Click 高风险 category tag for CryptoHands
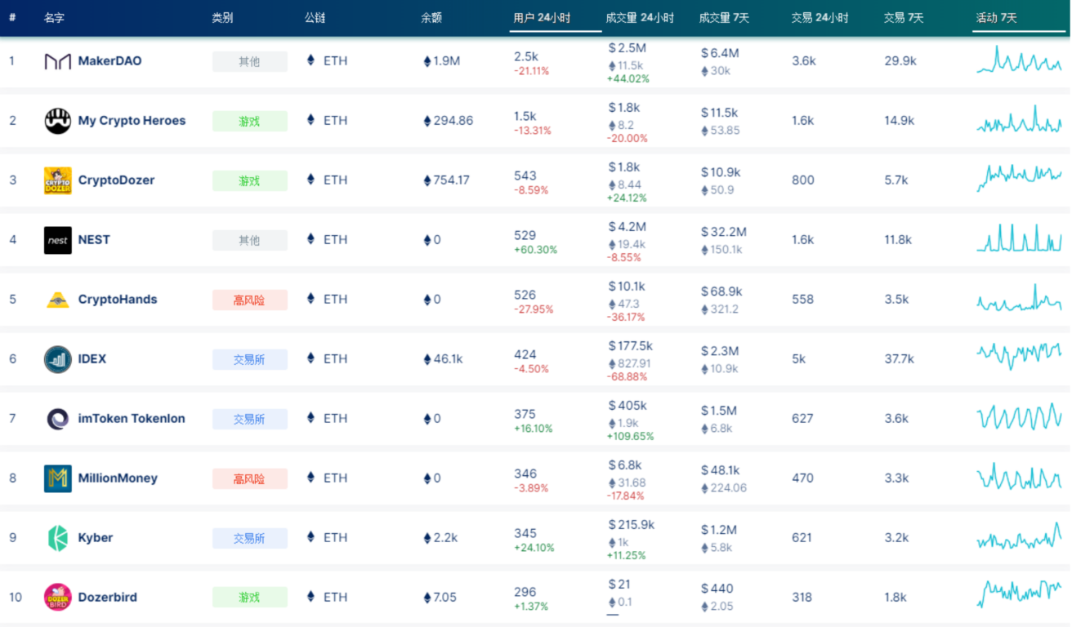This screenshot has height=627, width=1072. (250, 300)
